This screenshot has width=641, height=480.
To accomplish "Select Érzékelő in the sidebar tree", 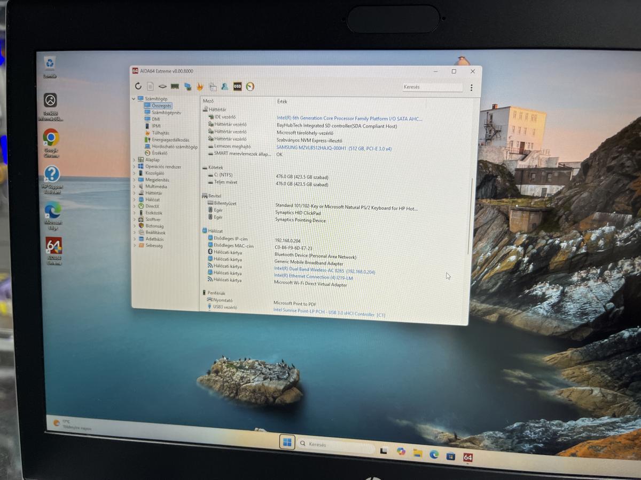I will (159, 153).
